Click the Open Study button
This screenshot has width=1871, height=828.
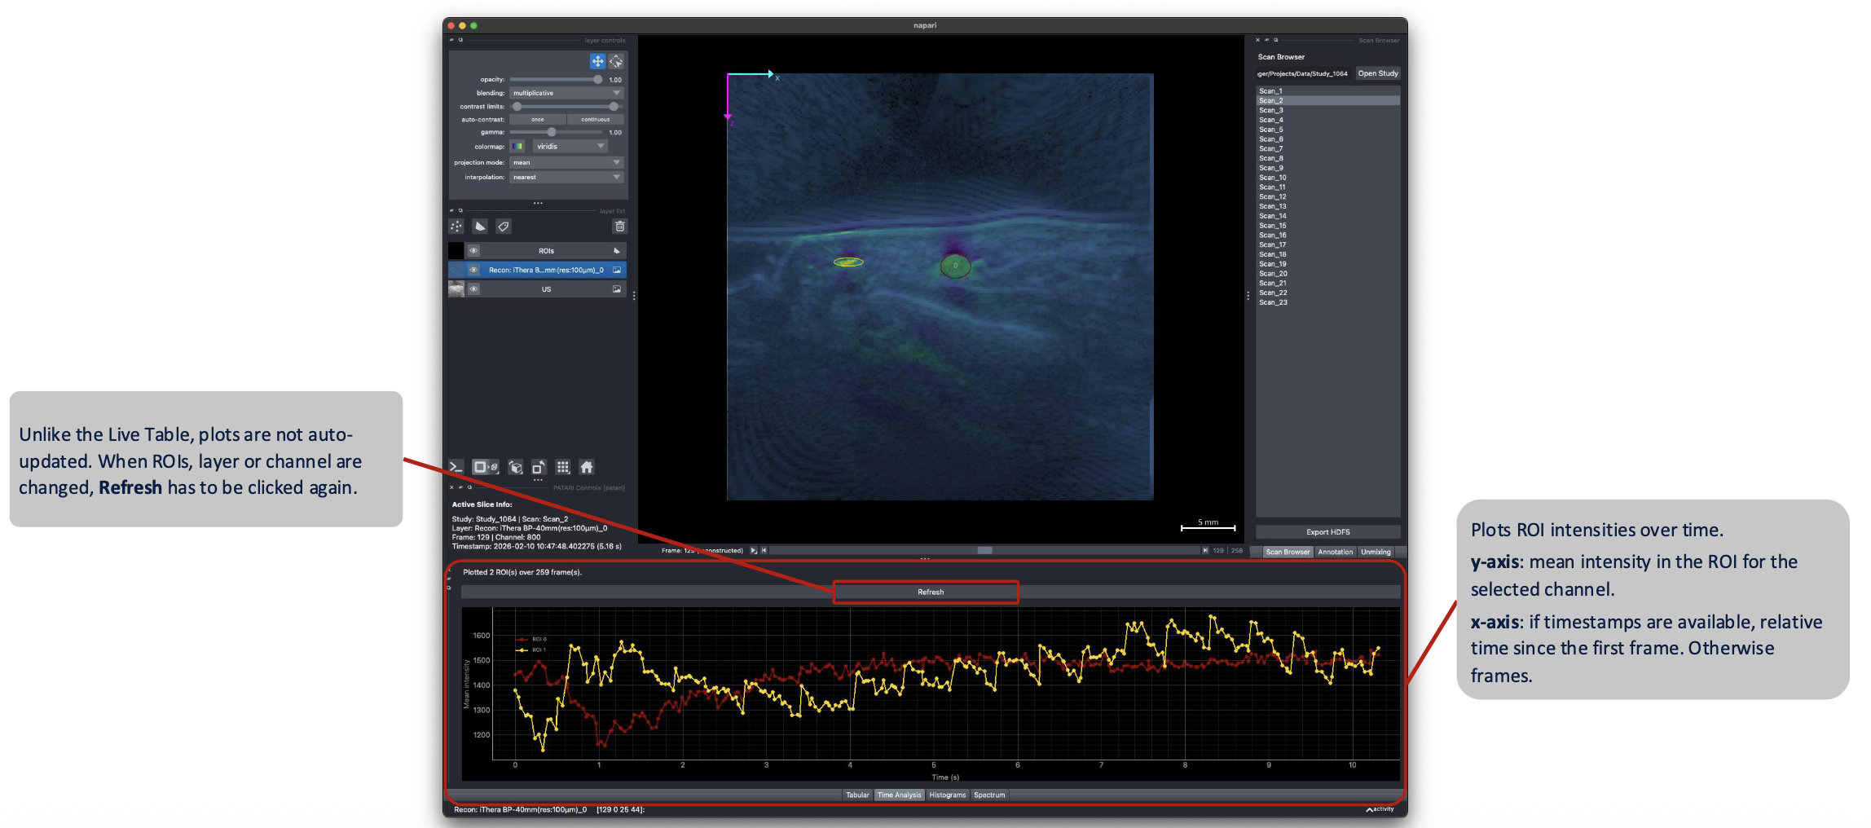click(x=1378, y=73)
